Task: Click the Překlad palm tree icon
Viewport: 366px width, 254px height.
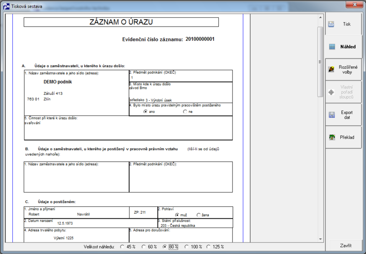Action: coord(332,137)
